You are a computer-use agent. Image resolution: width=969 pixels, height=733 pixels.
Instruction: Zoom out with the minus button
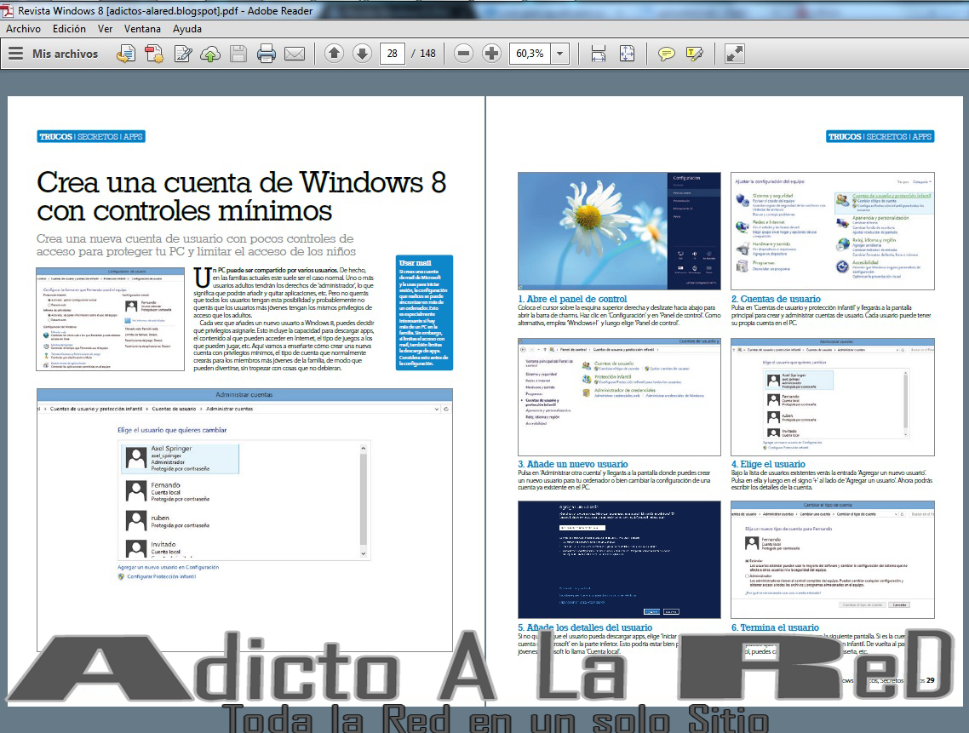click(x=463, y=53)
